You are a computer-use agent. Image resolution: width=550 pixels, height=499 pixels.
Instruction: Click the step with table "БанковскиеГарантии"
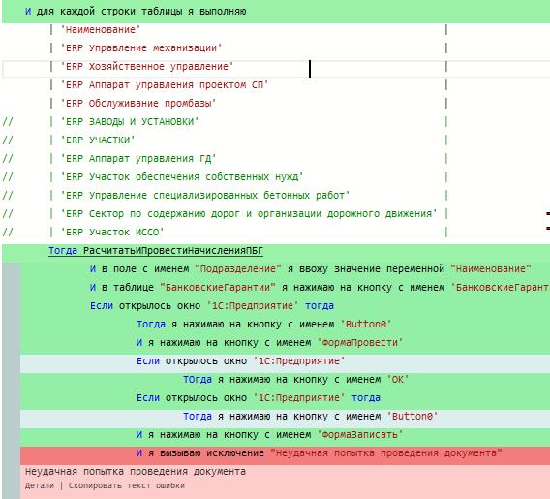pyautogui.click(x=320, y=288)
